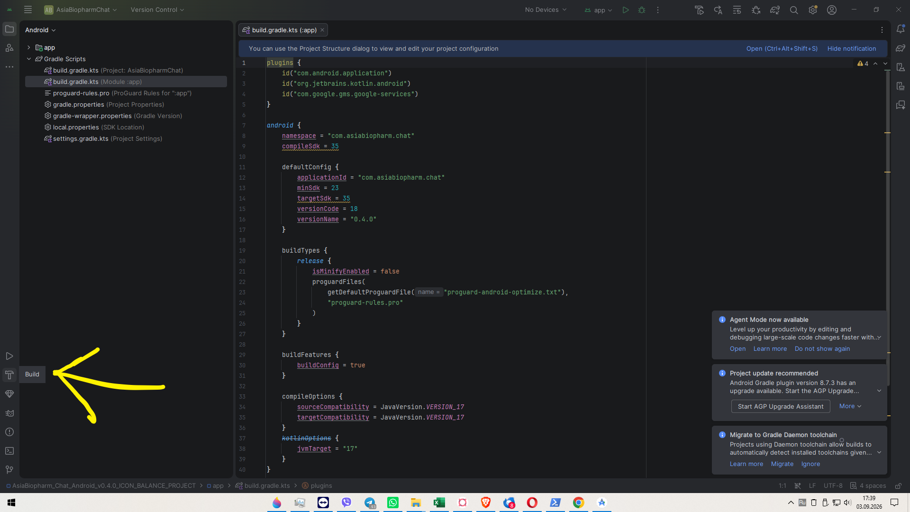The height and width of the screenshot is (512, 910).
Task: Open the No Devices selector dropdown
Action: (546, 10)
